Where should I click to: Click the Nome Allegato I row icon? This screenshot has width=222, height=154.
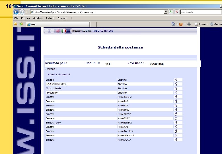point(176,135)
